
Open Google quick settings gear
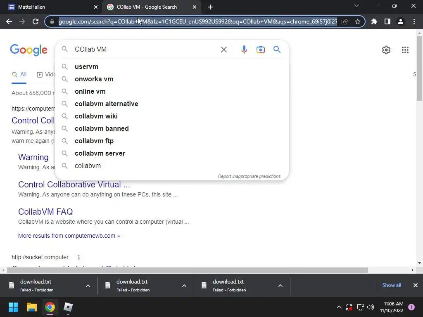click(386, 50)
